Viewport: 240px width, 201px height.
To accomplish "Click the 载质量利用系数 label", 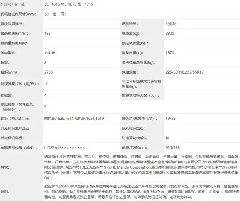I will pos(14,43).
